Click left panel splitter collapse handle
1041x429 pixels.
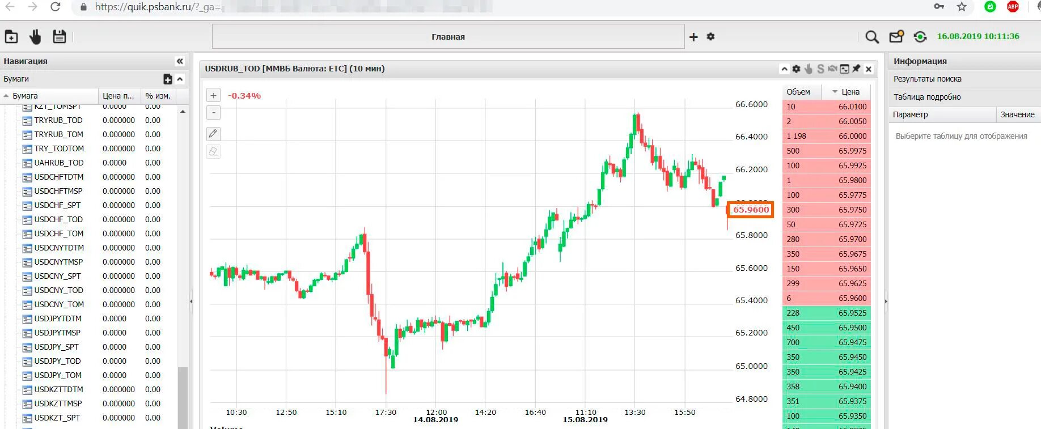point(191,301)
